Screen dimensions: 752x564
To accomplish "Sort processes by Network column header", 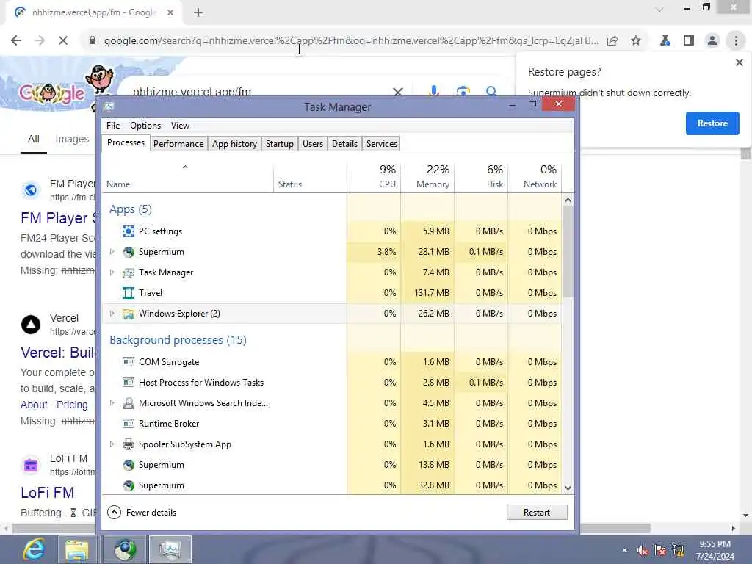I will pyautogui.click(x=535, y=176).
